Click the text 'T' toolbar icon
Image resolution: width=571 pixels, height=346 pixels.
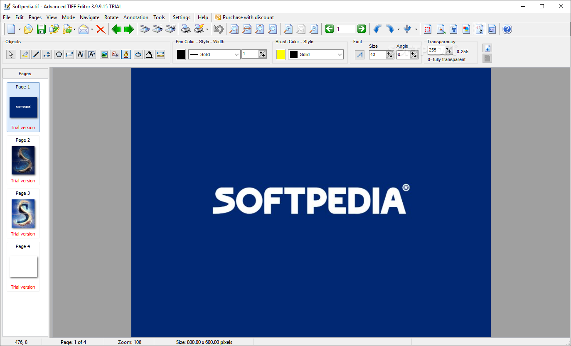coord(454,29)
